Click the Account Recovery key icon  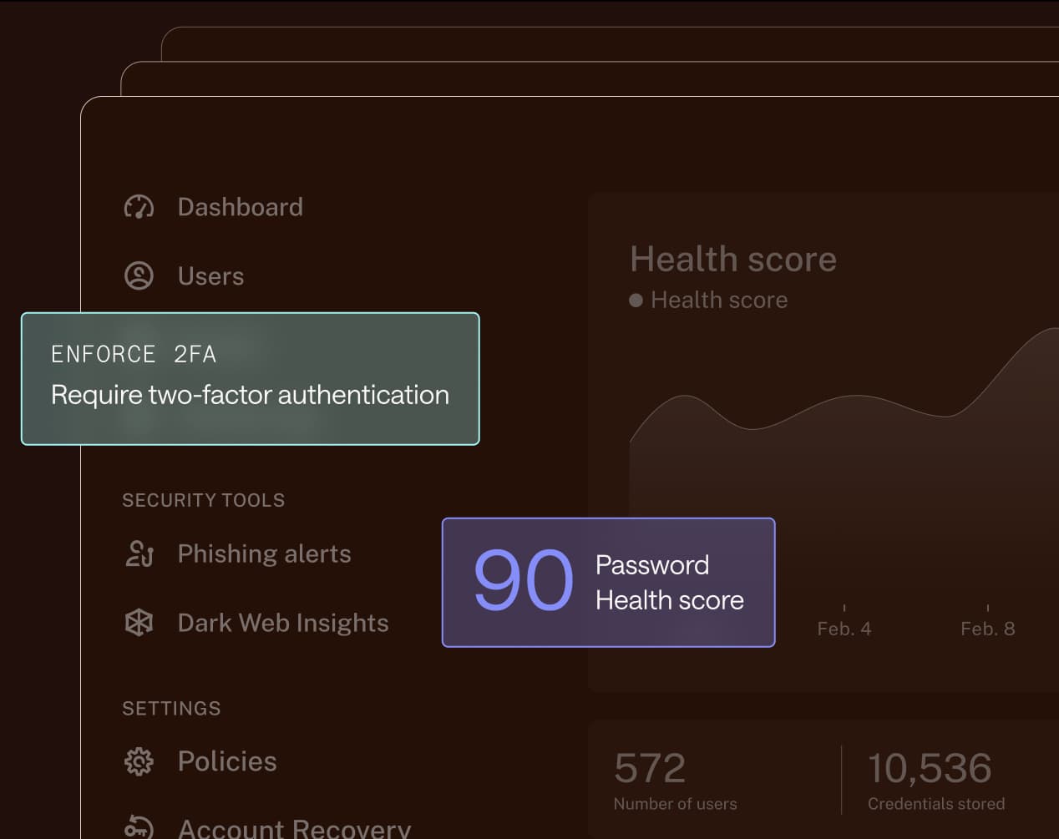(139, 827)
